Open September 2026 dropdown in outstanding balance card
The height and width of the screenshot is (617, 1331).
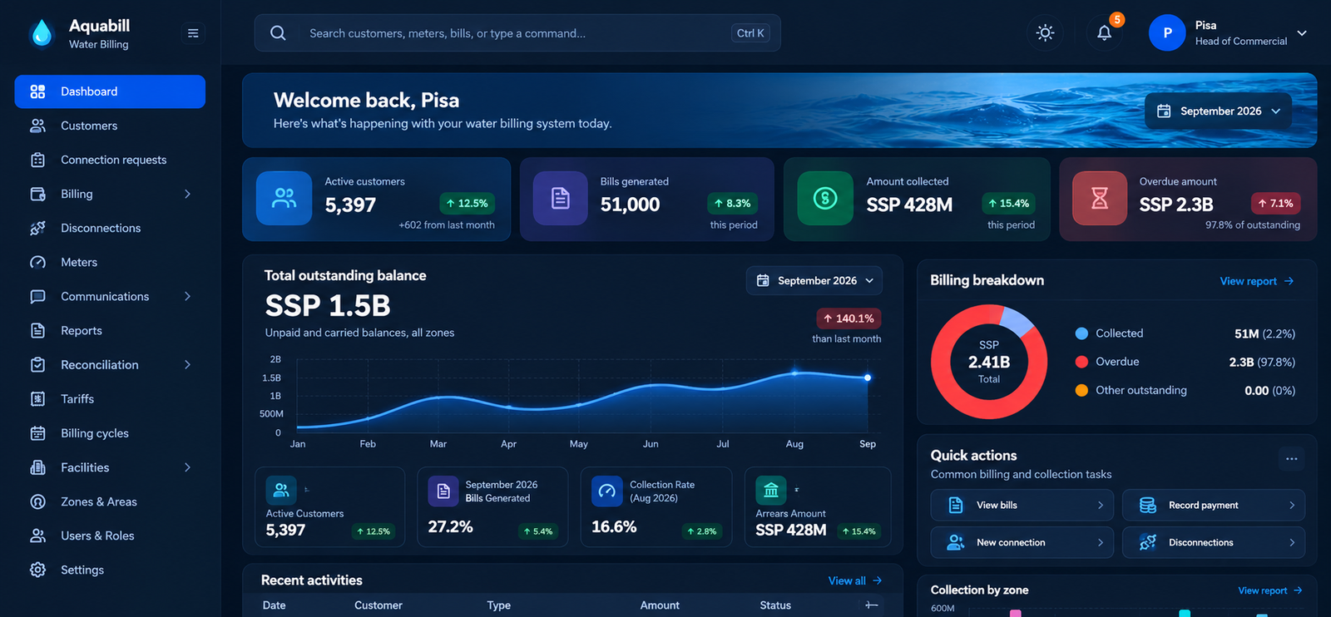click(814, 281)
